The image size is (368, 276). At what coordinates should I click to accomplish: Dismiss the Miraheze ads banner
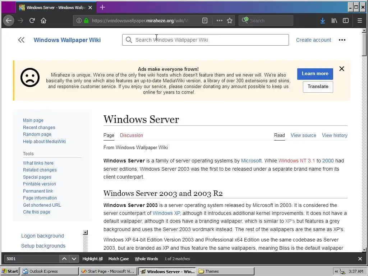coord(342,69)
